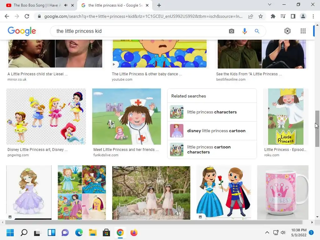
Task: Show hidden system tray icons
Action: (267, 232)
